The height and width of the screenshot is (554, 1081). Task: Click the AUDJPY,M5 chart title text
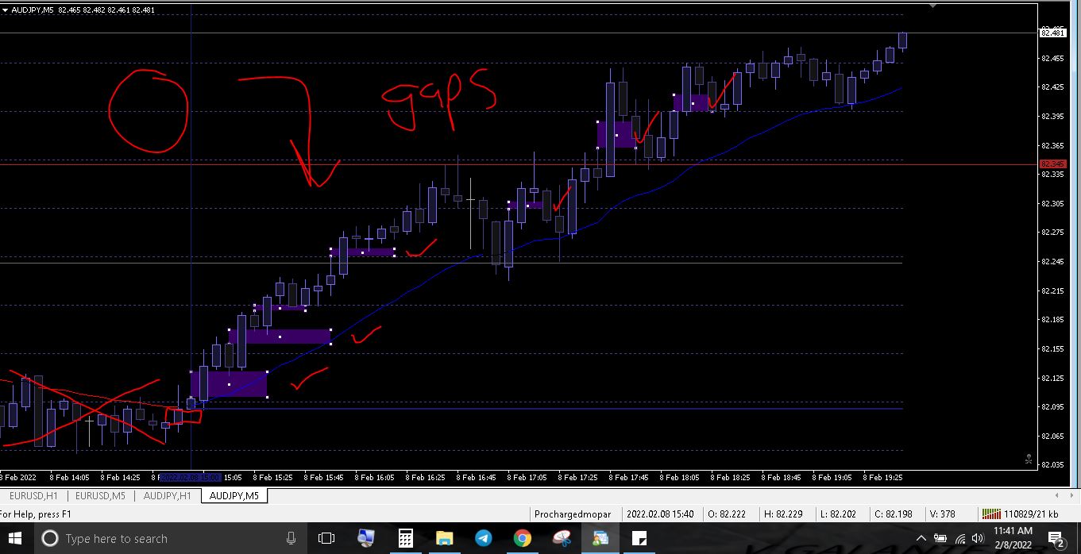(x=33, y=10)
